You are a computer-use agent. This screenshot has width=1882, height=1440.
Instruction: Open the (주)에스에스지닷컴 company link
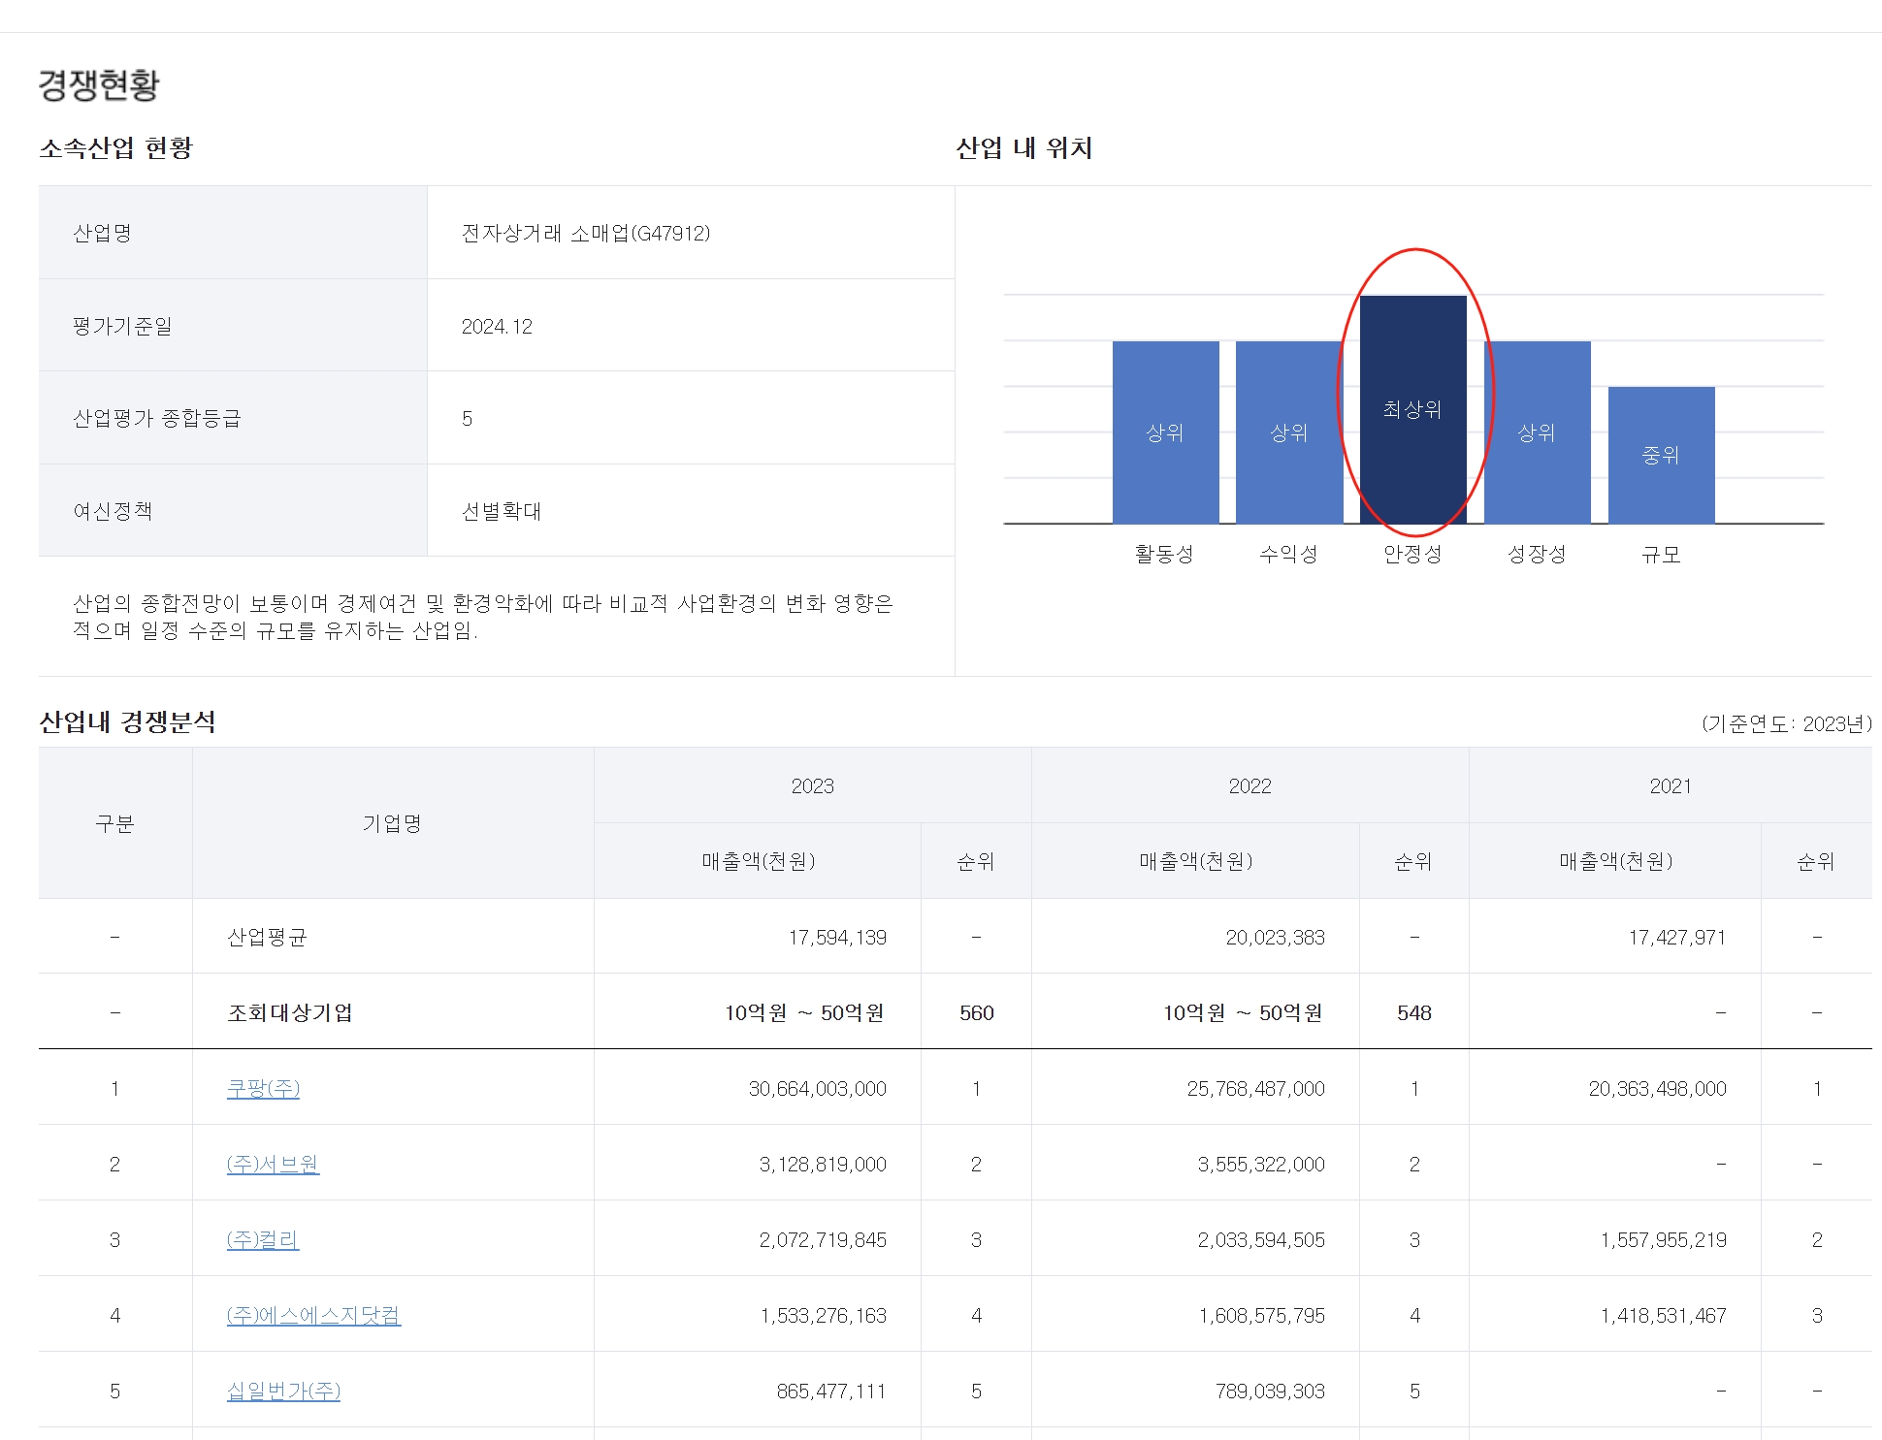click(313, 1315)
